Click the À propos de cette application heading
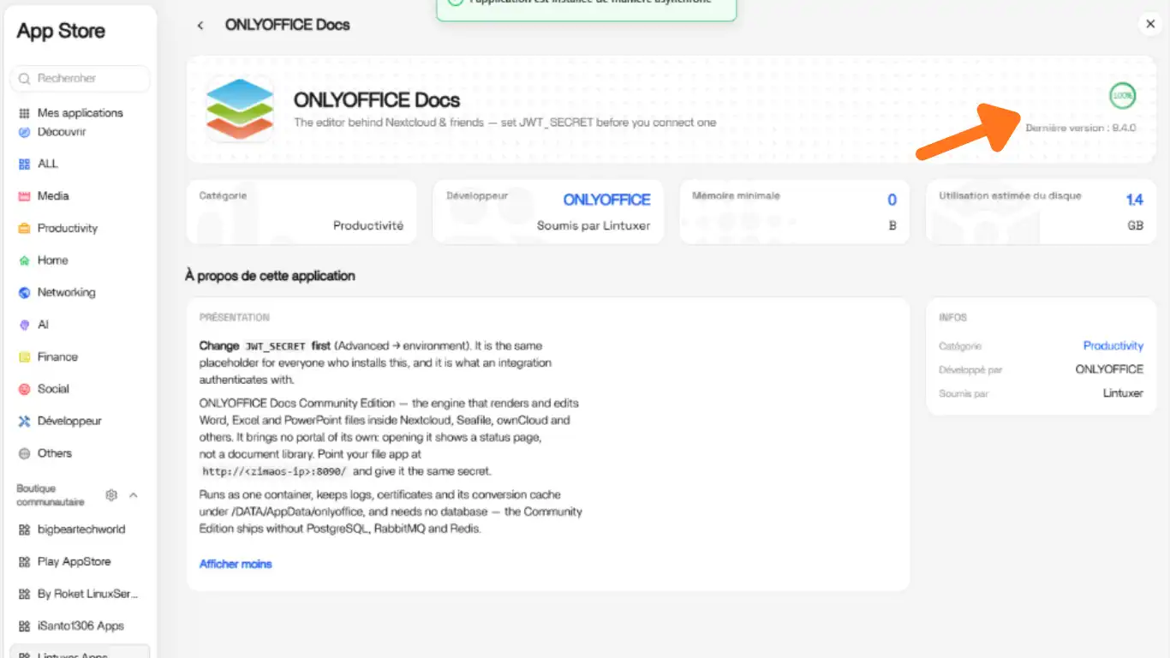 pos(270,276)
